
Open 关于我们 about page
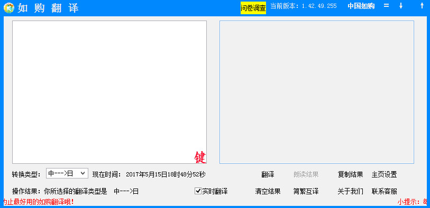[x=351, y=191]
